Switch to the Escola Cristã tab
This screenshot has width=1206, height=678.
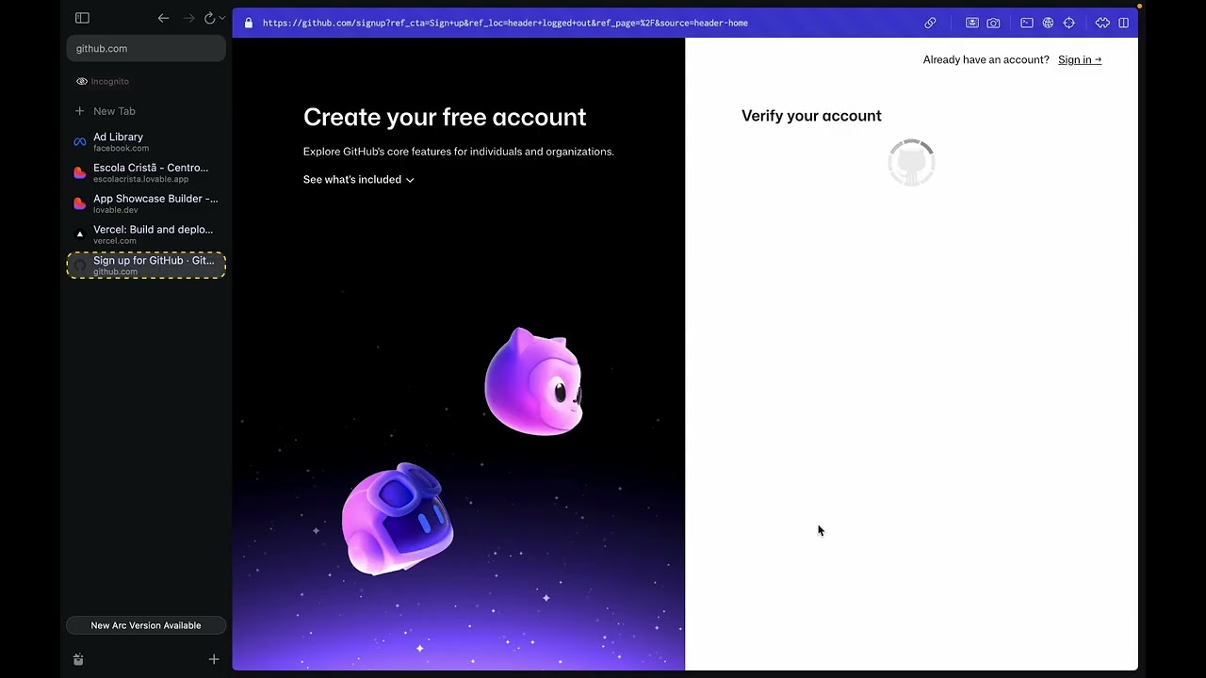tap(146, 172)
